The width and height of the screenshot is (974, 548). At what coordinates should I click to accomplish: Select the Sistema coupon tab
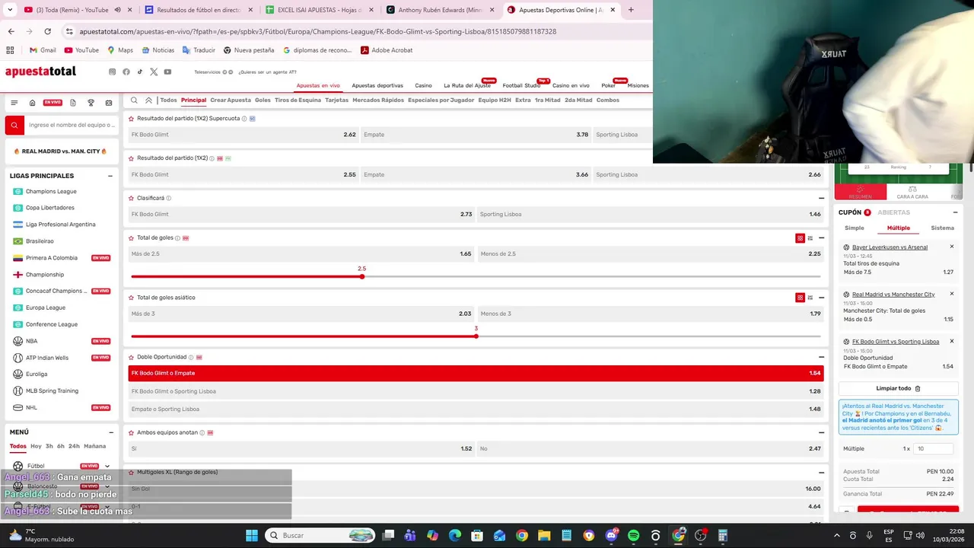942,228
